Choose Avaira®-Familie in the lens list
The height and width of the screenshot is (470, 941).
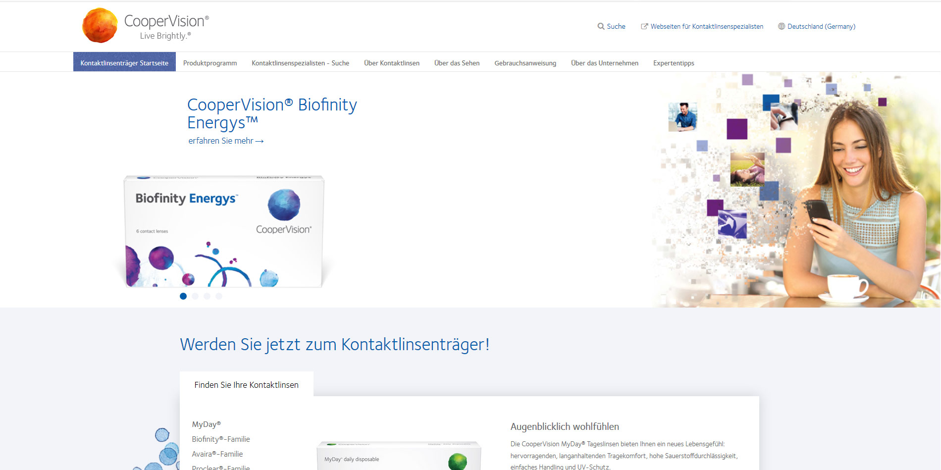[217, 454]
